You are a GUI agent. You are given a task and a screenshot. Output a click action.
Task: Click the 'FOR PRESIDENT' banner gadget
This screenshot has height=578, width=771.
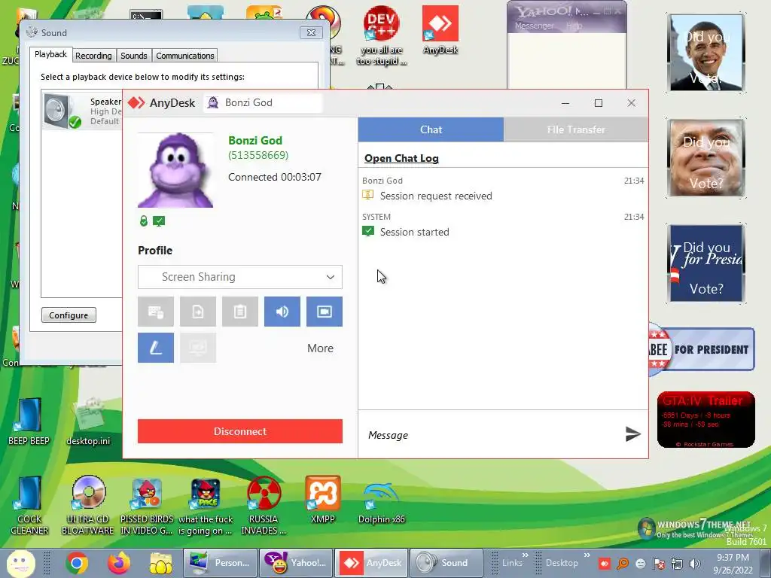click(701, 349)
